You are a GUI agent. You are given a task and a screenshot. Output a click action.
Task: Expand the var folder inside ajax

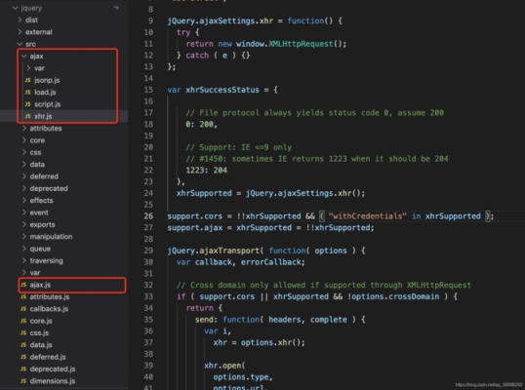pyautogui.click(x=28, y=68)
